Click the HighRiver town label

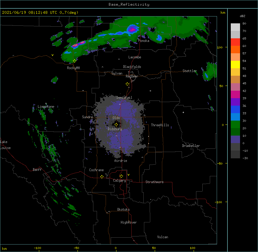click(129, 222)
